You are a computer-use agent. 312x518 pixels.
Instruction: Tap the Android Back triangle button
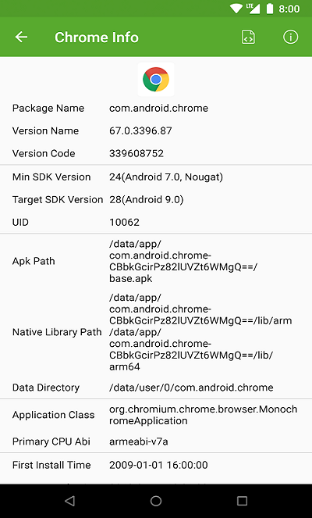(x=70, y=501)
